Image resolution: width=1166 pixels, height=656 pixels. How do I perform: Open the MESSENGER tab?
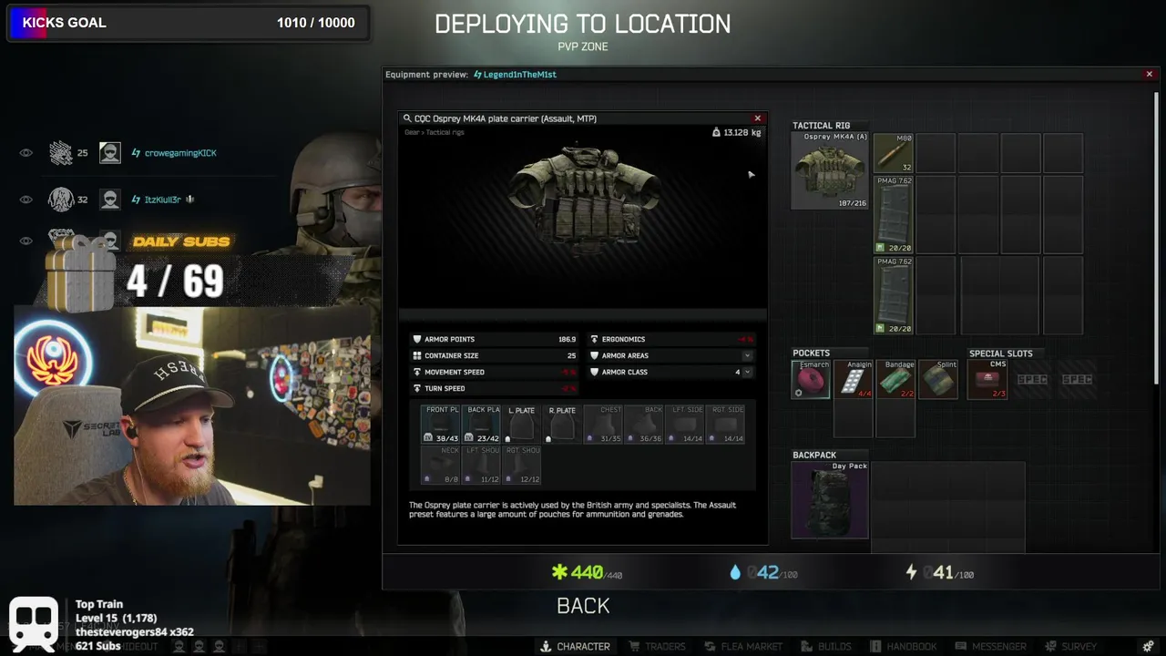pyautogui.click(x=990, y=646)
